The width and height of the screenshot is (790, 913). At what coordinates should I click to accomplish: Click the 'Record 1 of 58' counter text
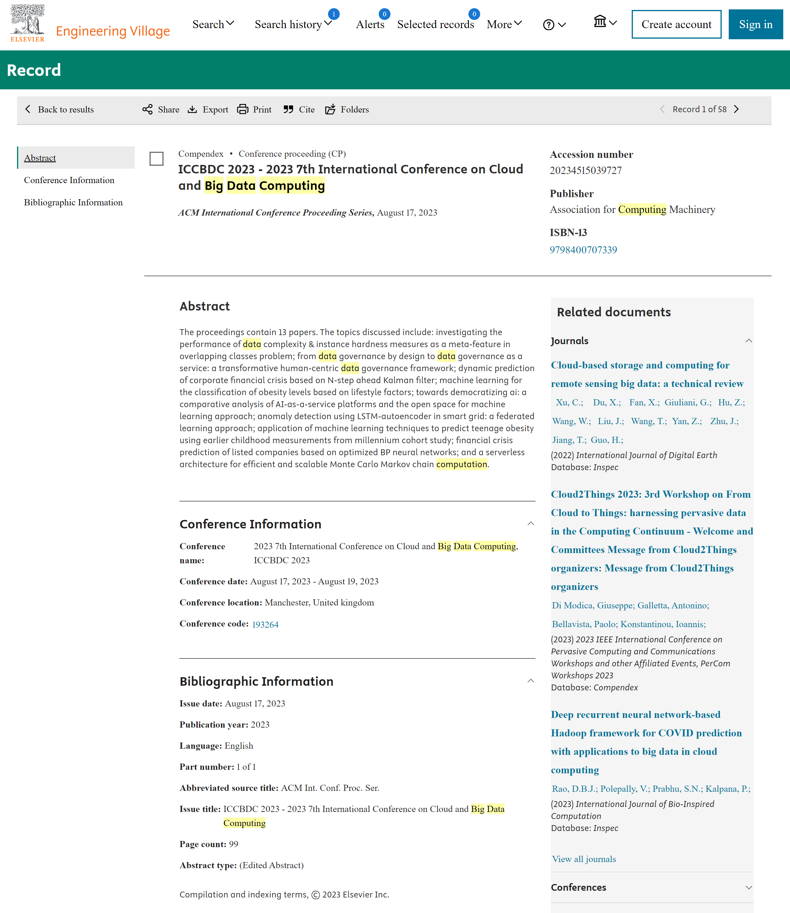pos(699,109)
